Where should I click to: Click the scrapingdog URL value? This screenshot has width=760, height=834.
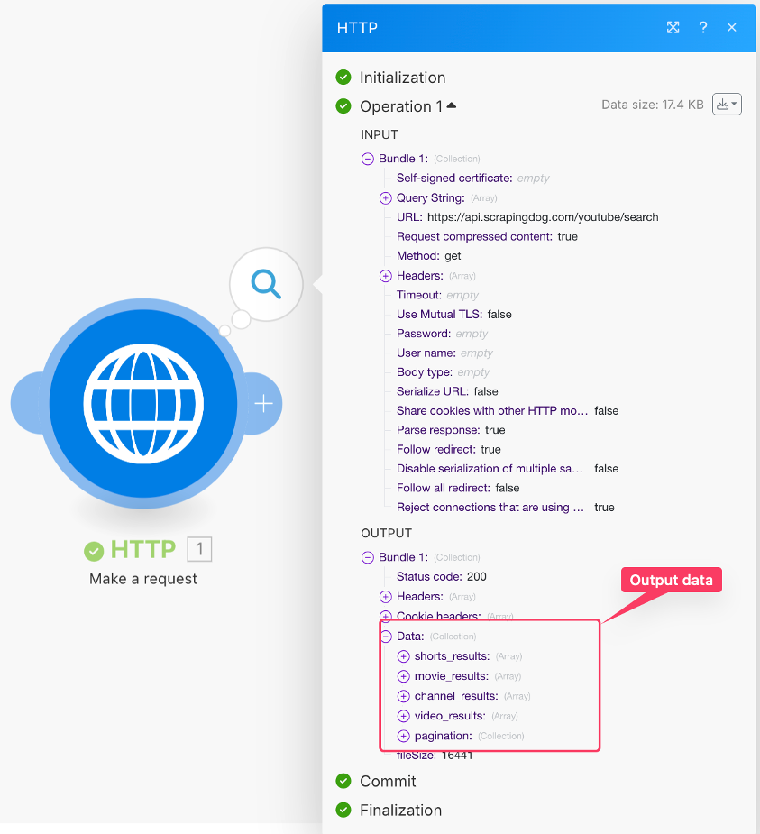pyautogui.click(x=543, y=217)
